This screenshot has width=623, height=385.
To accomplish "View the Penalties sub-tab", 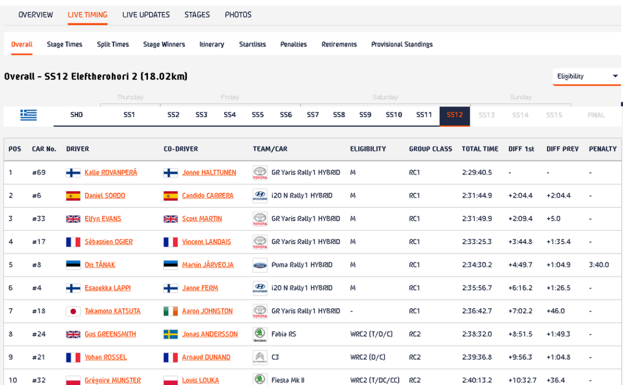I will [x=293, y=45].
